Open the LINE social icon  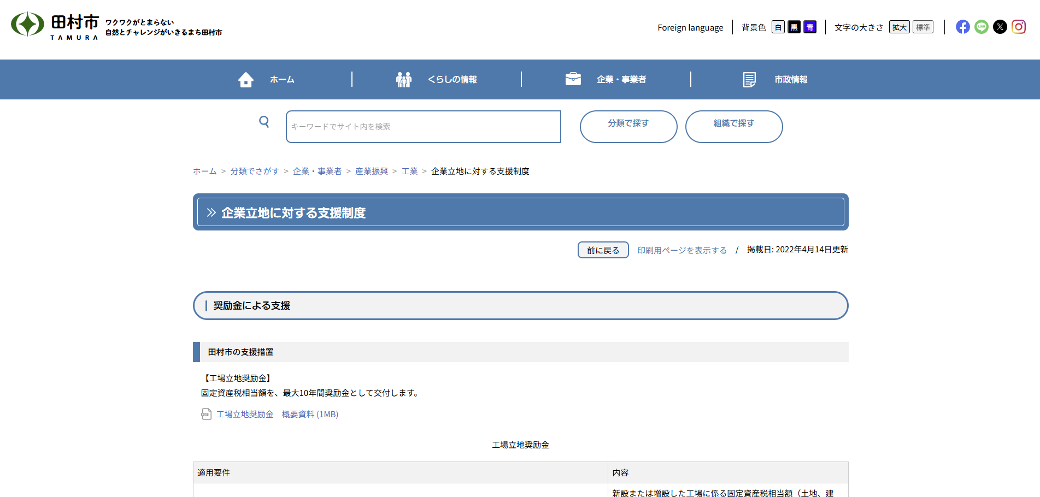tap(982, 27)
